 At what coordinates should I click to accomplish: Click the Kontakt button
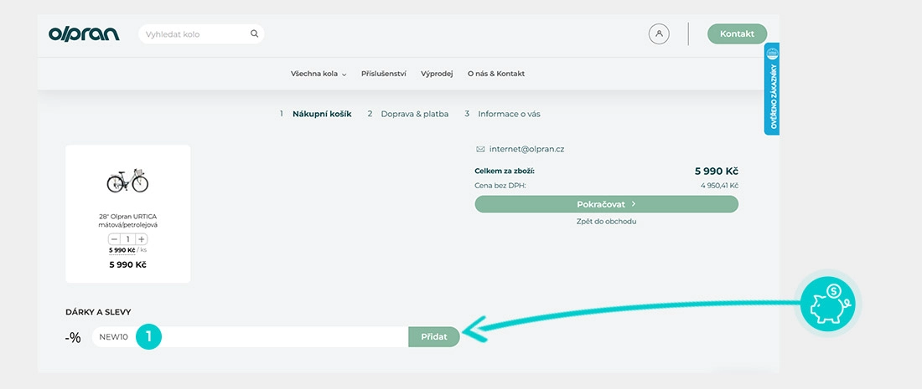coord(737,34)
